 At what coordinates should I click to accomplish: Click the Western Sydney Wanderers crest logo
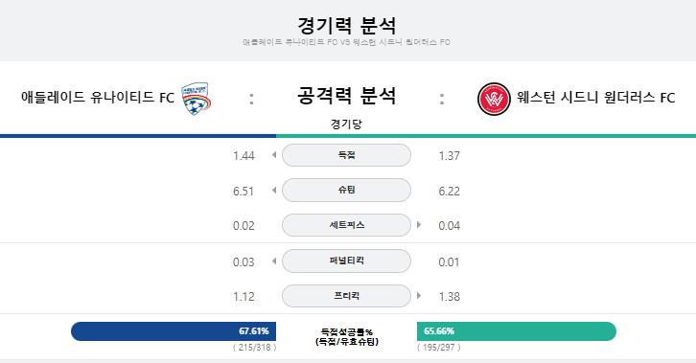pyautogui.click(x=494, y=99)
